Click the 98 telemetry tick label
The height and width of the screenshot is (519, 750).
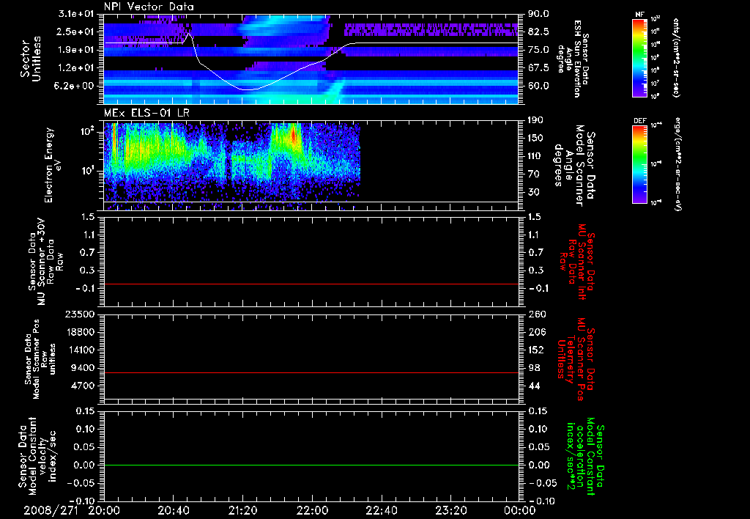coord(534,368)
